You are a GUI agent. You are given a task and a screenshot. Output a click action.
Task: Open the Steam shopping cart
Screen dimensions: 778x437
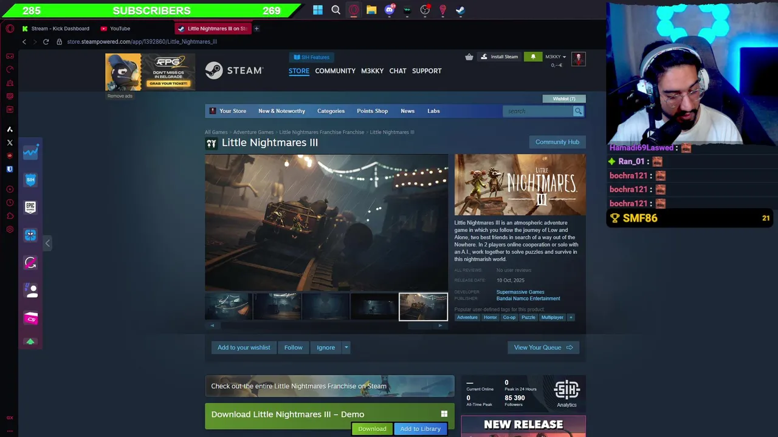click(469, 57)
